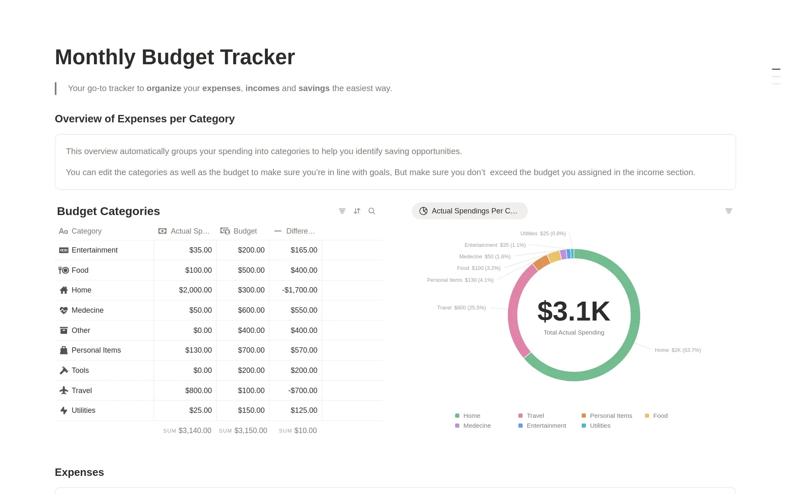Viewport: 791px width, 494px height.
Task: Open the search icon in Budget Categories
Action: click(x=372, y=211)
